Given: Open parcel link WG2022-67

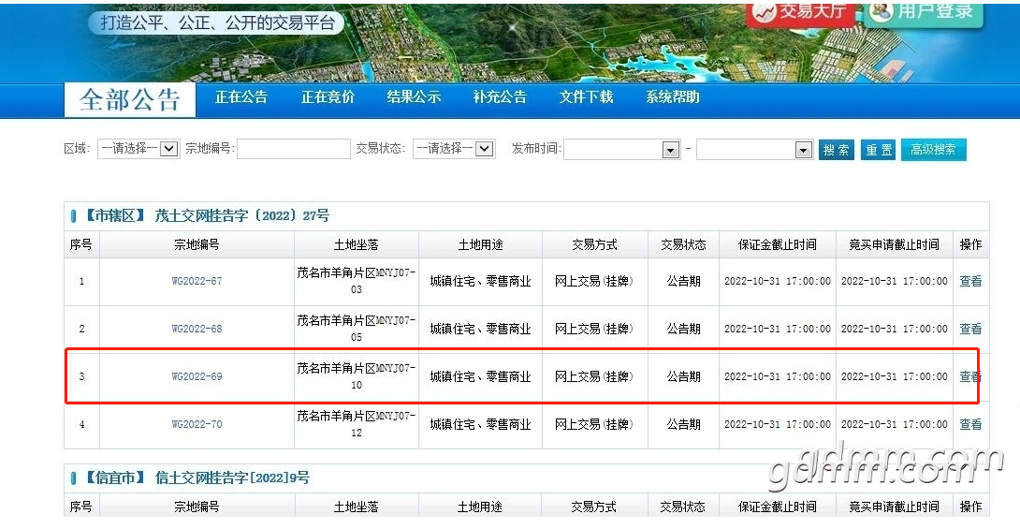Looking at the screenshot, I should (197, 281).
